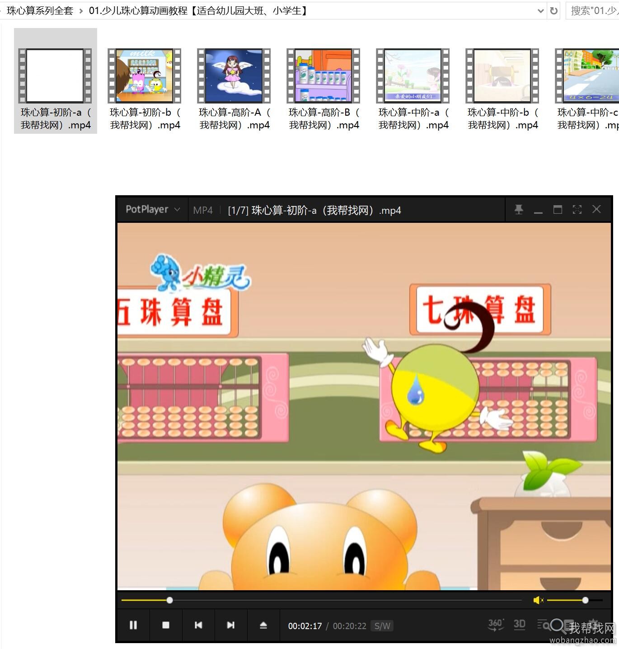Open the PotPlayer main menu dropdown

pos(152,209)
